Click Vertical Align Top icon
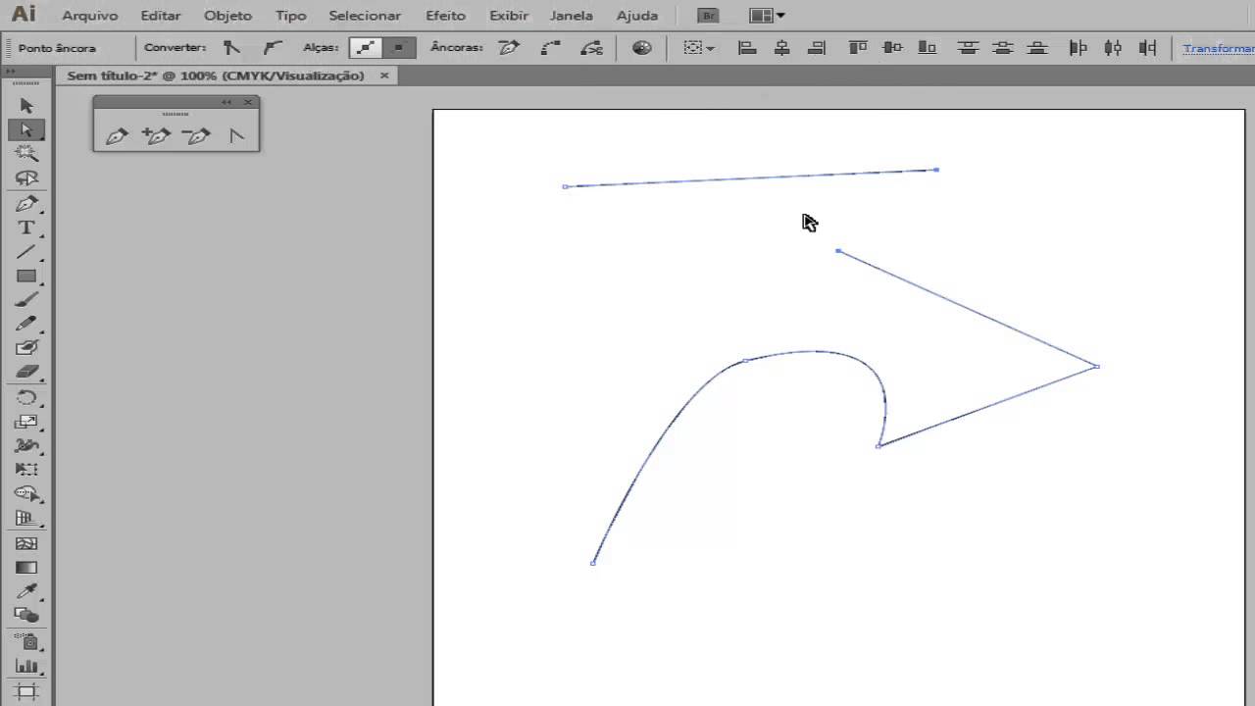Image resolution: width=1255 pixels, height=706 pixels. pos(858,47)
